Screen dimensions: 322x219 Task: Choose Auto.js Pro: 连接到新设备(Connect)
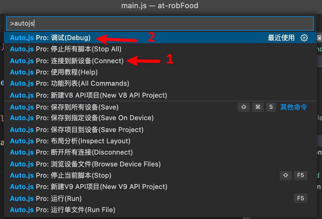(x=160, y=61)
